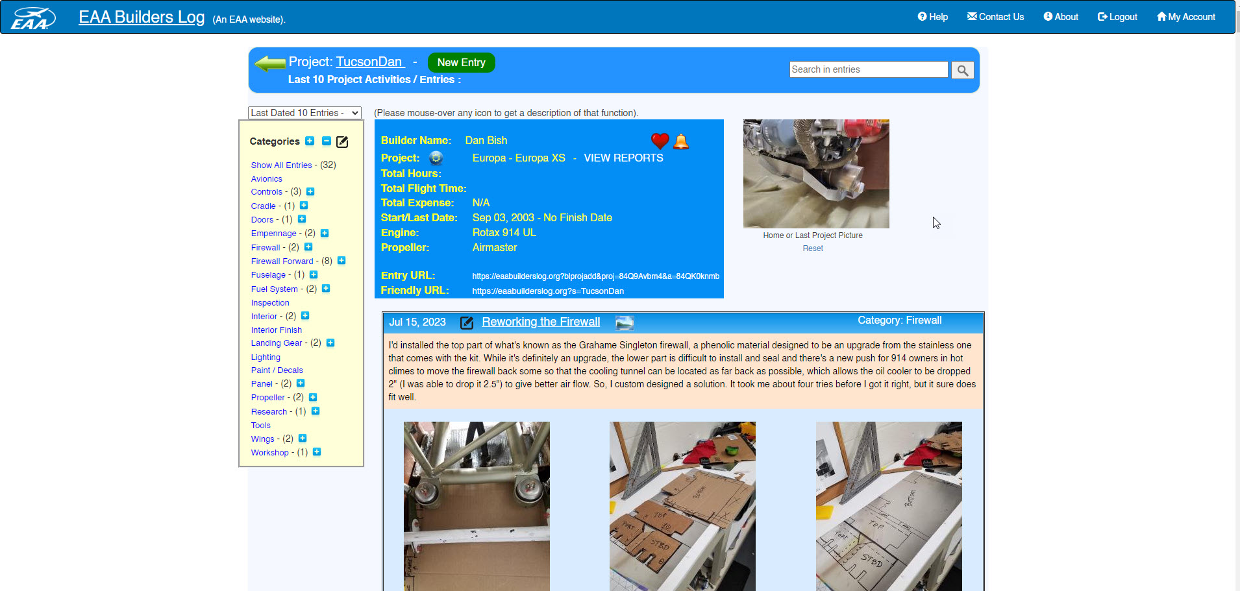
Task: Expand the Wings category entries
Action: click(x=302, y=438)
